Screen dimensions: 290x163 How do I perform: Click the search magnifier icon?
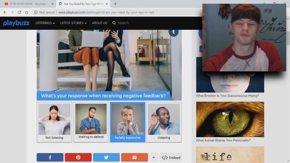coord(114,23)
